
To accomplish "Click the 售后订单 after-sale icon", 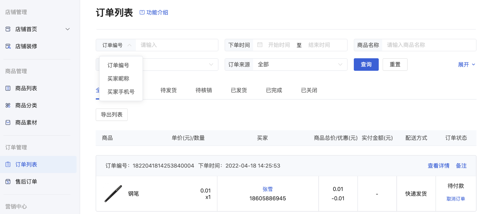I will [x=8, y=181].
